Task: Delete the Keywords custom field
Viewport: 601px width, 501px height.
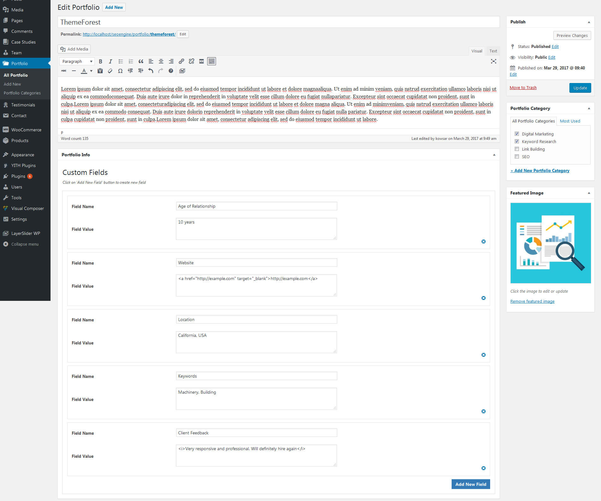Action: pyautogui.click(x=484, y=411)
